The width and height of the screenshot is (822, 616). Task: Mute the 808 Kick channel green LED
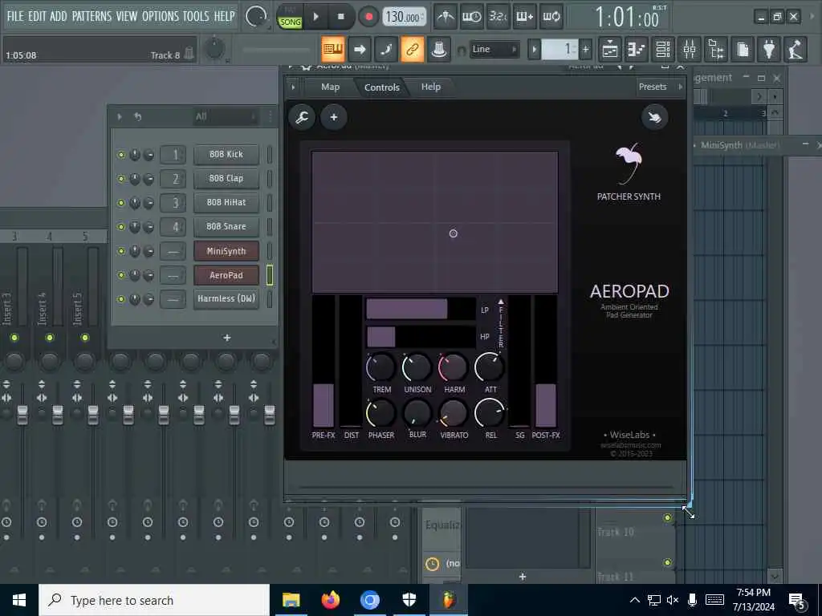coord(121,155)
